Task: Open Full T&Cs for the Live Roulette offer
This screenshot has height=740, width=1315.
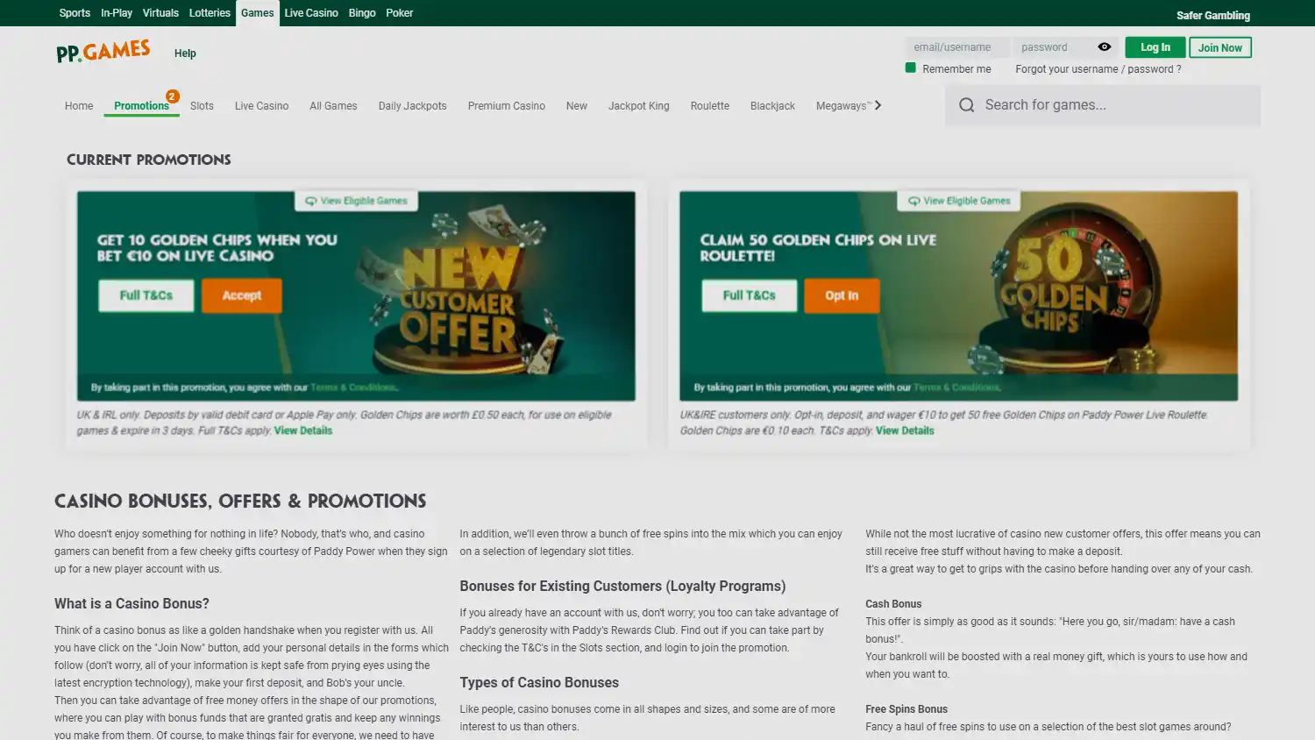Action: 750,295
